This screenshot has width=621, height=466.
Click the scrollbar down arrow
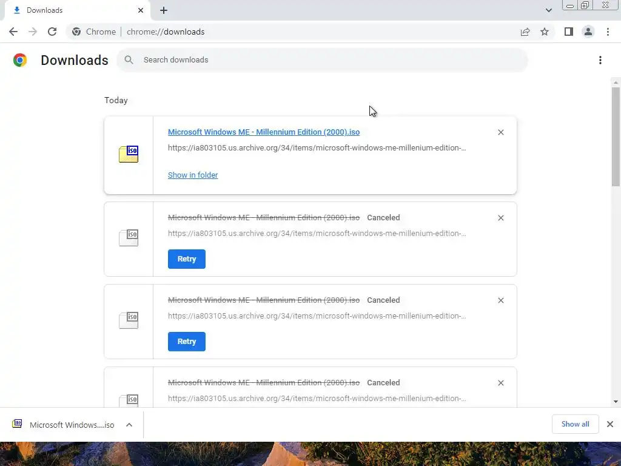616,402
